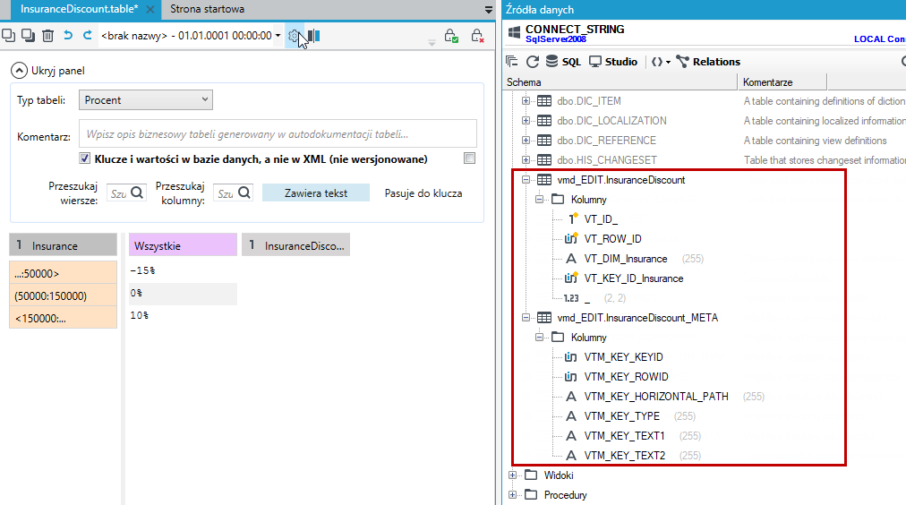Image resolution: width=906 pixels, height=505 pixels.
Task: Refresh the data source schema
Action: coord(532,61)
